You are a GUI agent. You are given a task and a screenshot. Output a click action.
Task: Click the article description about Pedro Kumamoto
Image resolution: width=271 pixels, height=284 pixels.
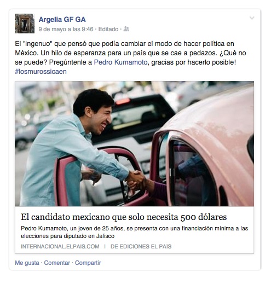point(134,232)
